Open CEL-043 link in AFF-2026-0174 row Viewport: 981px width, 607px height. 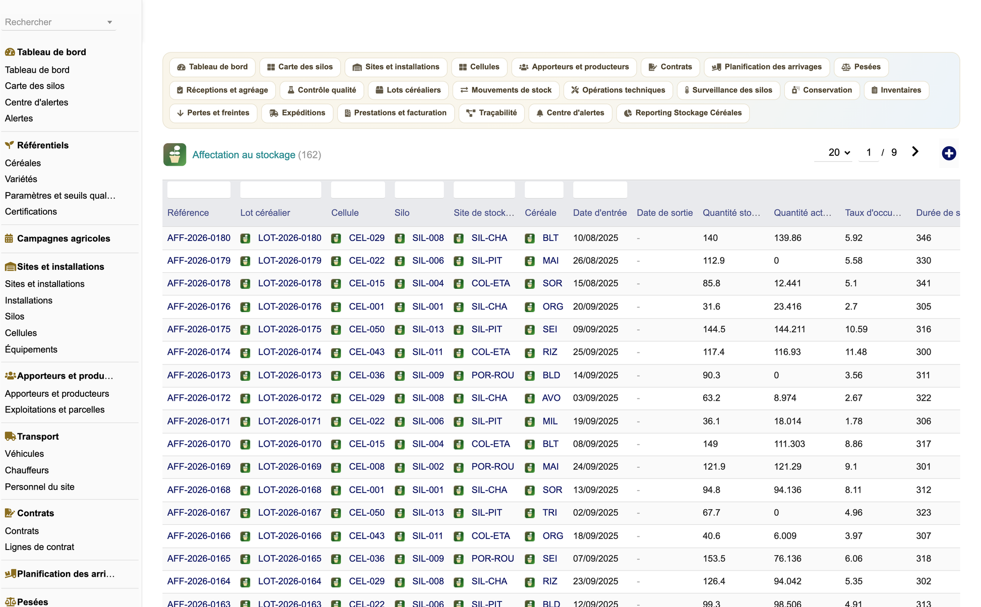click(366, 352)
